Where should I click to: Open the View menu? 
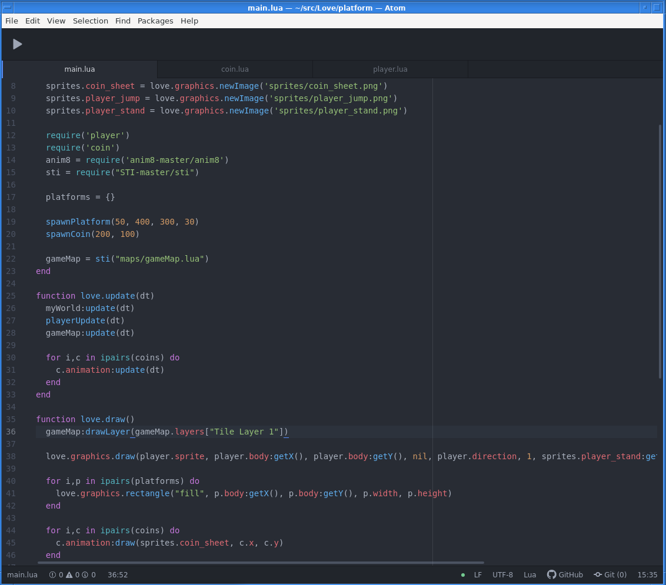tap(56, 21)
